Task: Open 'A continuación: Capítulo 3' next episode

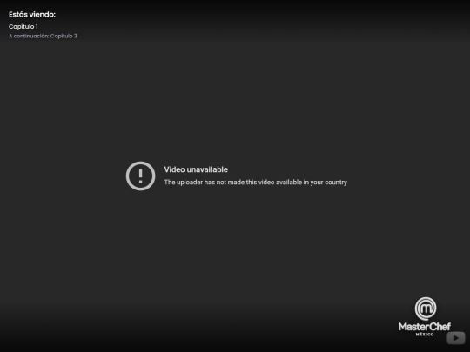Action: click(43, 36)
